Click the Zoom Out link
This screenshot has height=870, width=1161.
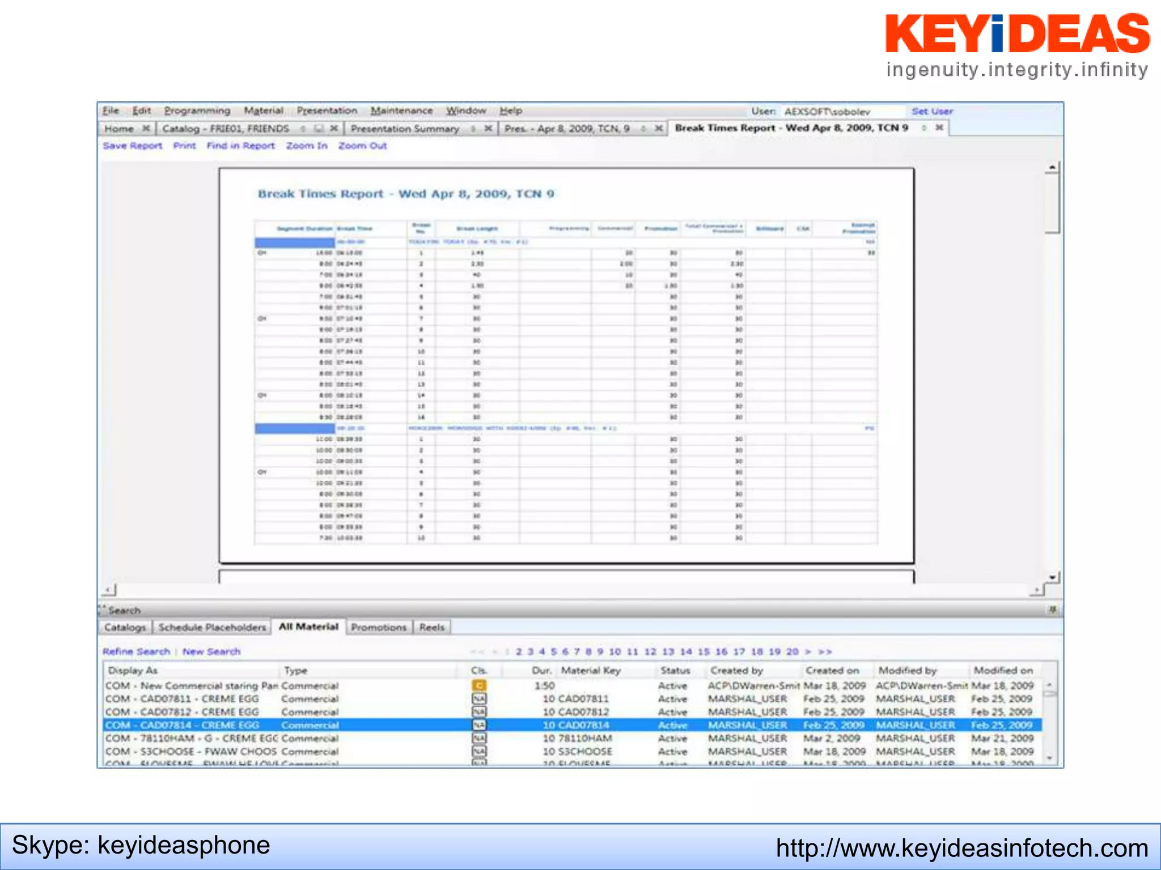[362, 146]
